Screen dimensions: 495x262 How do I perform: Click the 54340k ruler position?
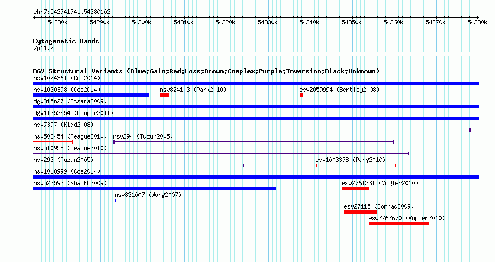[x=309, y=22]
